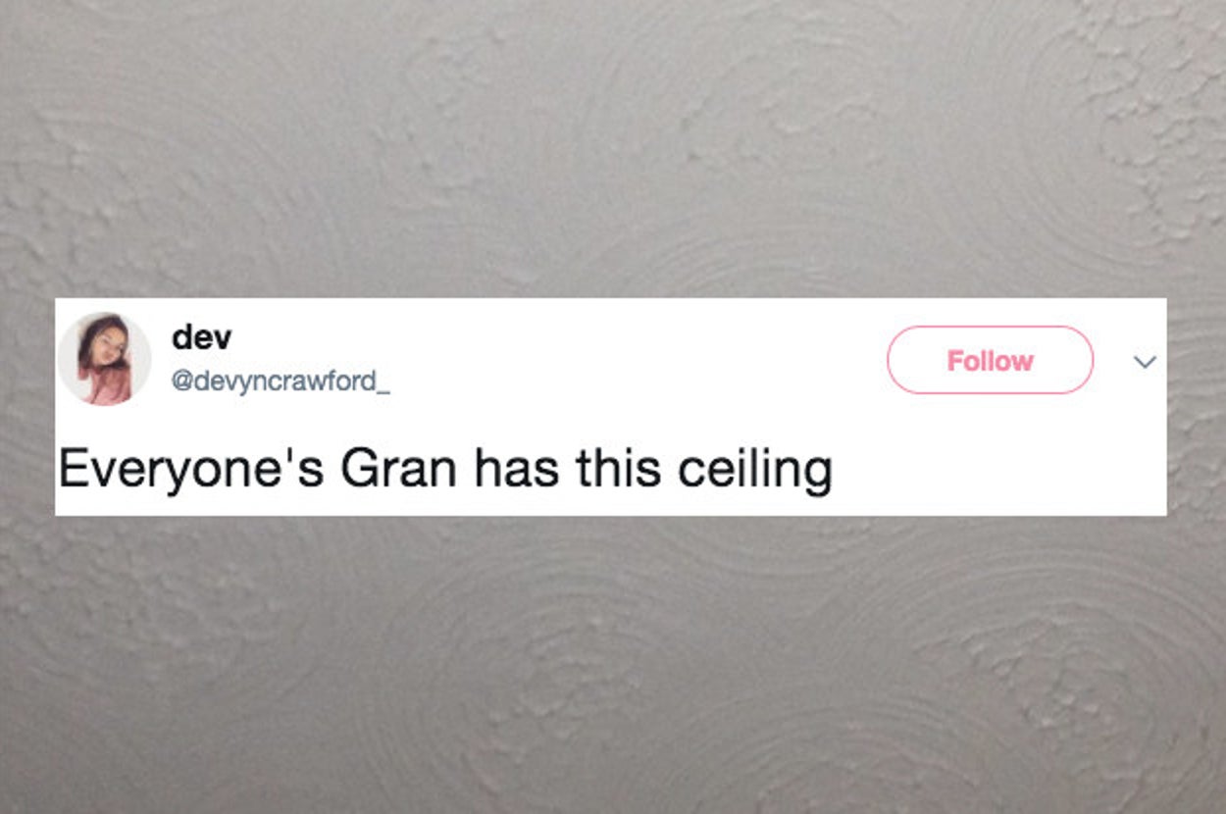Click the textured ceiling photo above the tweet

point(613,149)
